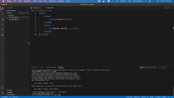The height and width of the screenshot is (98, 174).
Task: Click the master branch in the status bar
Action: [x=5, y=97]
